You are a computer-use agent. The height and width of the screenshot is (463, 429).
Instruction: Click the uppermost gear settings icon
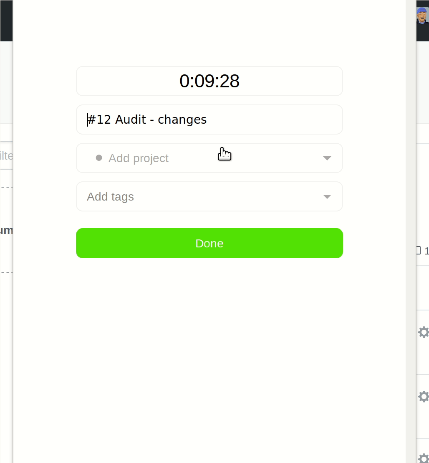(424, 332)
